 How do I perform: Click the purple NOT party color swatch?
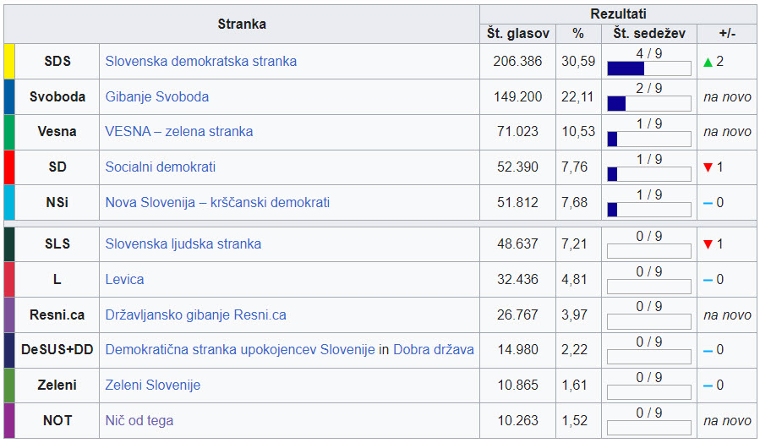[x=9, y=420]
